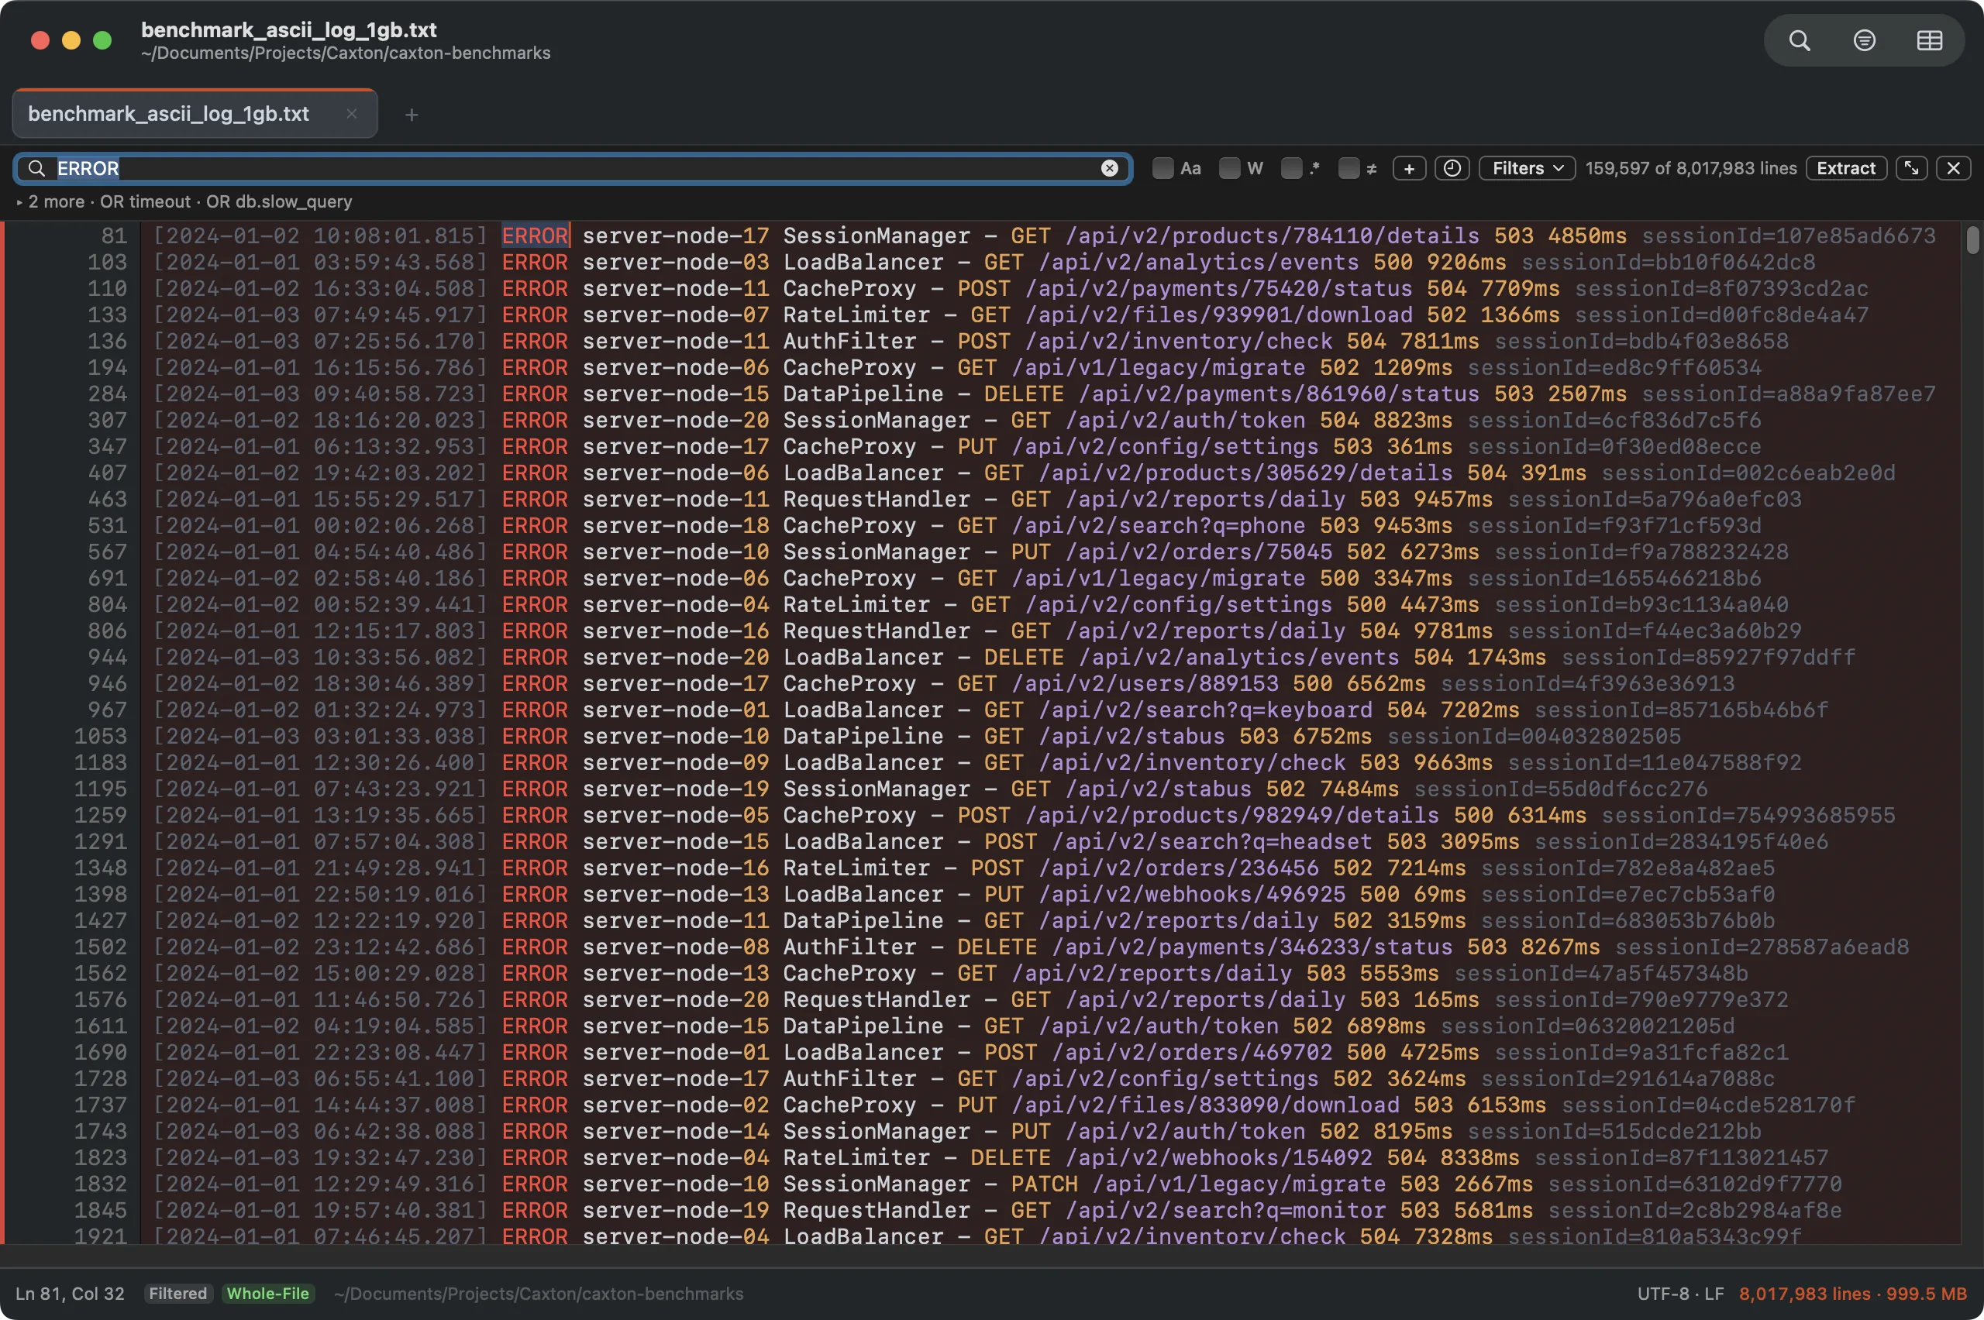
Task: Click line number 691 in gutter
Action: coord(107,579)
